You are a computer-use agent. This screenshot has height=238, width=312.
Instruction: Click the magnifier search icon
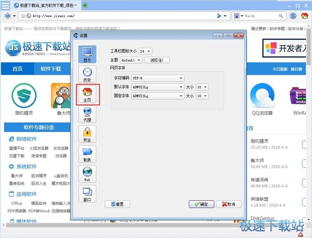click(x=281, y=16)
